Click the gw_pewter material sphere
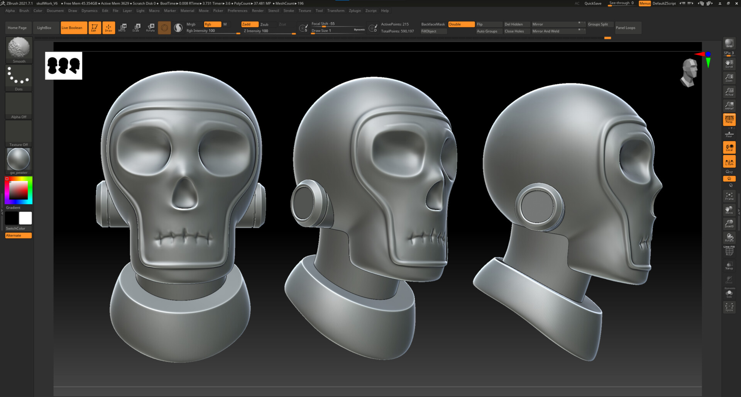Screen dimensions: 741x397 pos(18,159)
